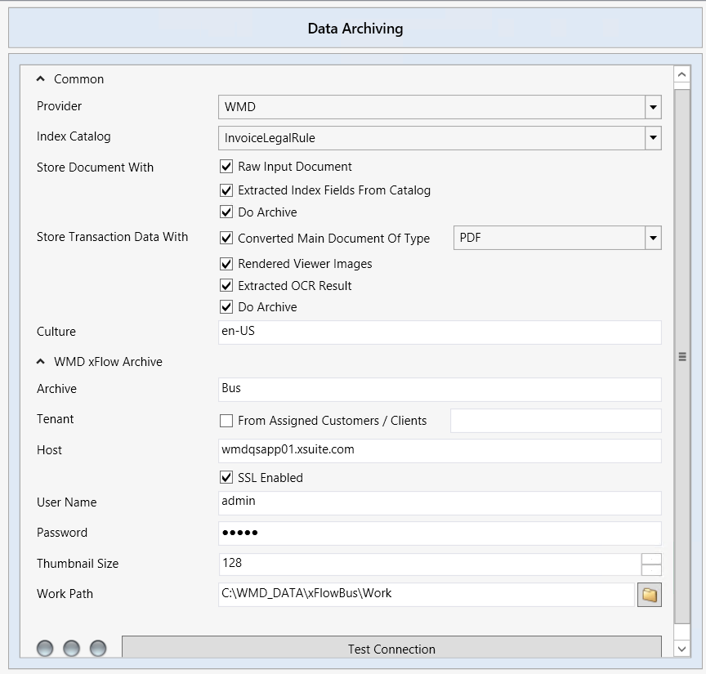This screenshot has height=674, width=706.
Task: Disable the SSL Enabled checkbox
Action: pos(226,478)
